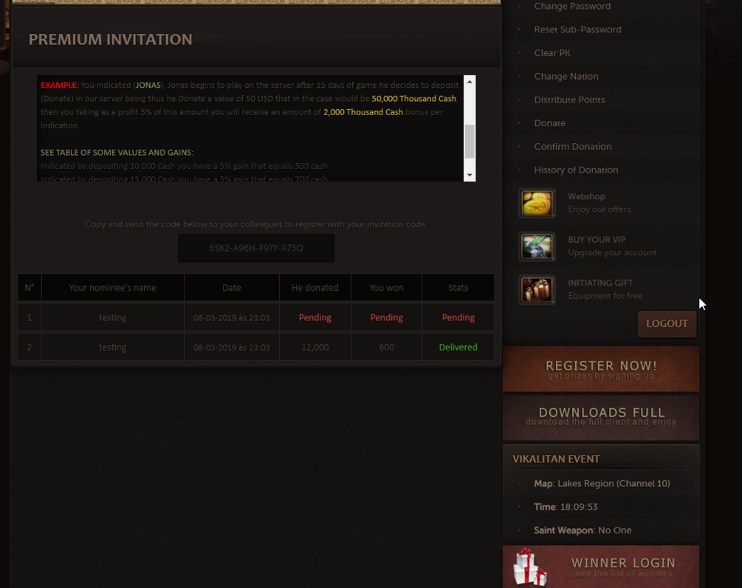Click the REGISTER NOW banner
The height and width of the screenshot is (588, 742).
point(601,369)
